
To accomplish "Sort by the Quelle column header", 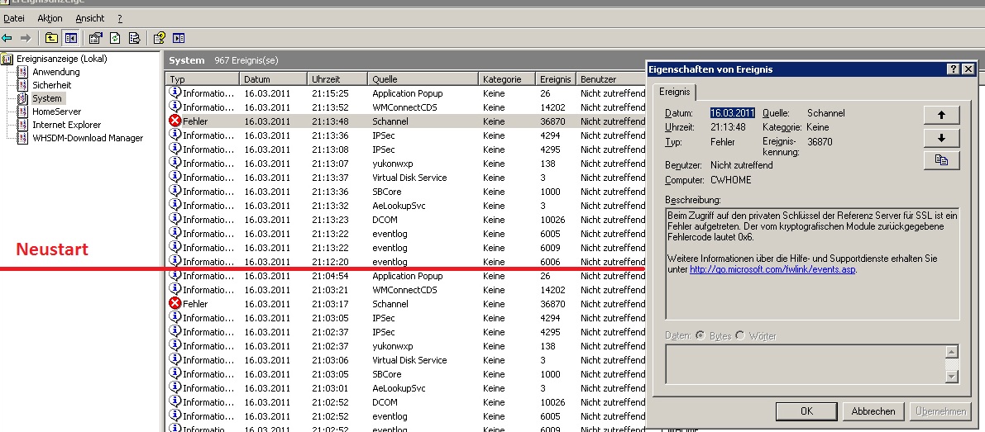I will tap(423, 79).
